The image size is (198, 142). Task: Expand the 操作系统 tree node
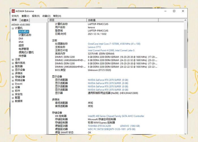(x=13, y=63)
